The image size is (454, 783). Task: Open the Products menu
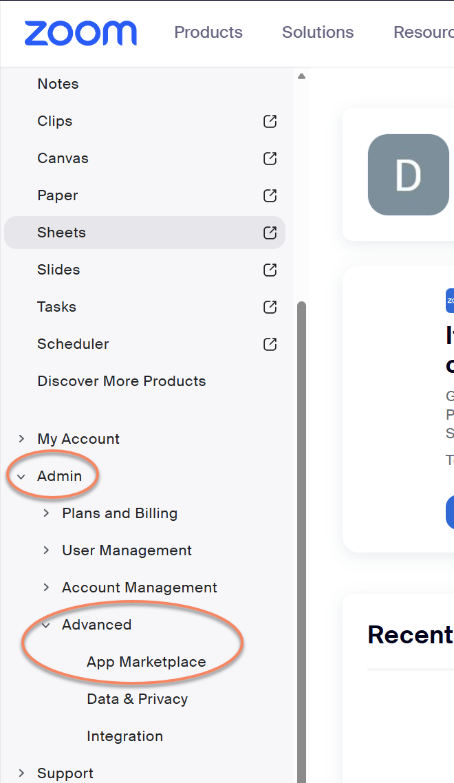(208, 32)
